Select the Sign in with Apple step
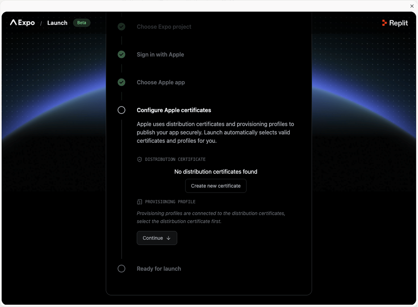Screen dimensions: 418x307 coord(160,55)
